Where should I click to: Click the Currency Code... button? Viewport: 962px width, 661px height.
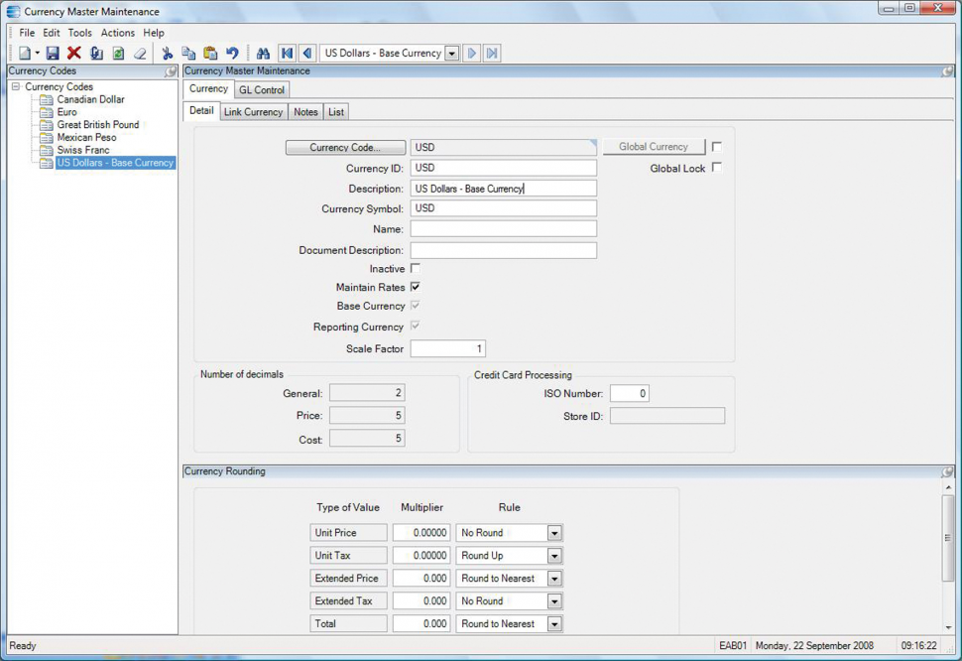tap(345, 147)
